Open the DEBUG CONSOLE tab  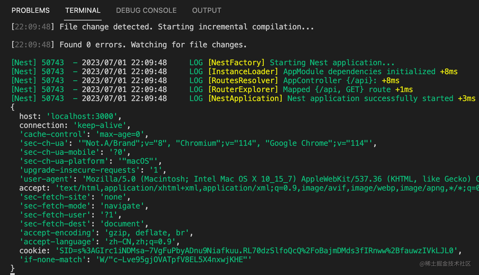pyautogui.click(x=146, y=11)
